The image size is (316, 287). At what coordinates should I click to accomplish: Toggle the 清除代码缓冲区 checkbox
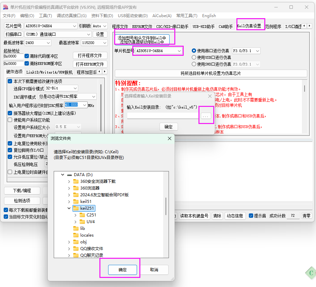pyautogui.click(x=27, y=56)
